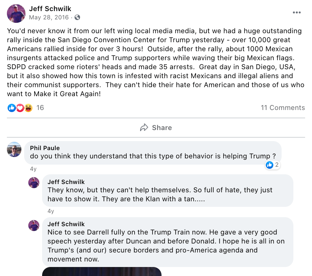Open the post author's profile picture
This screenshot has width=312, height=276.
pos(16,13)
